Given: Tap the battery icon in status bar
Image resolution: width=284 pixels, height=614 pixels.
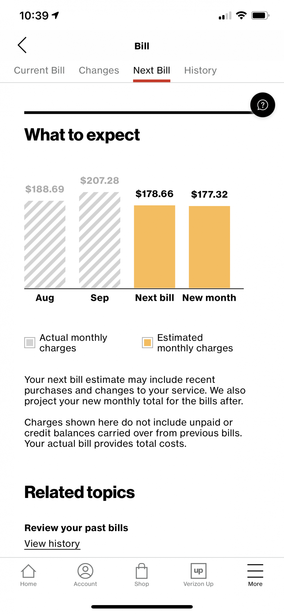Looking at the screenshot, I should [x=260, y=15].
